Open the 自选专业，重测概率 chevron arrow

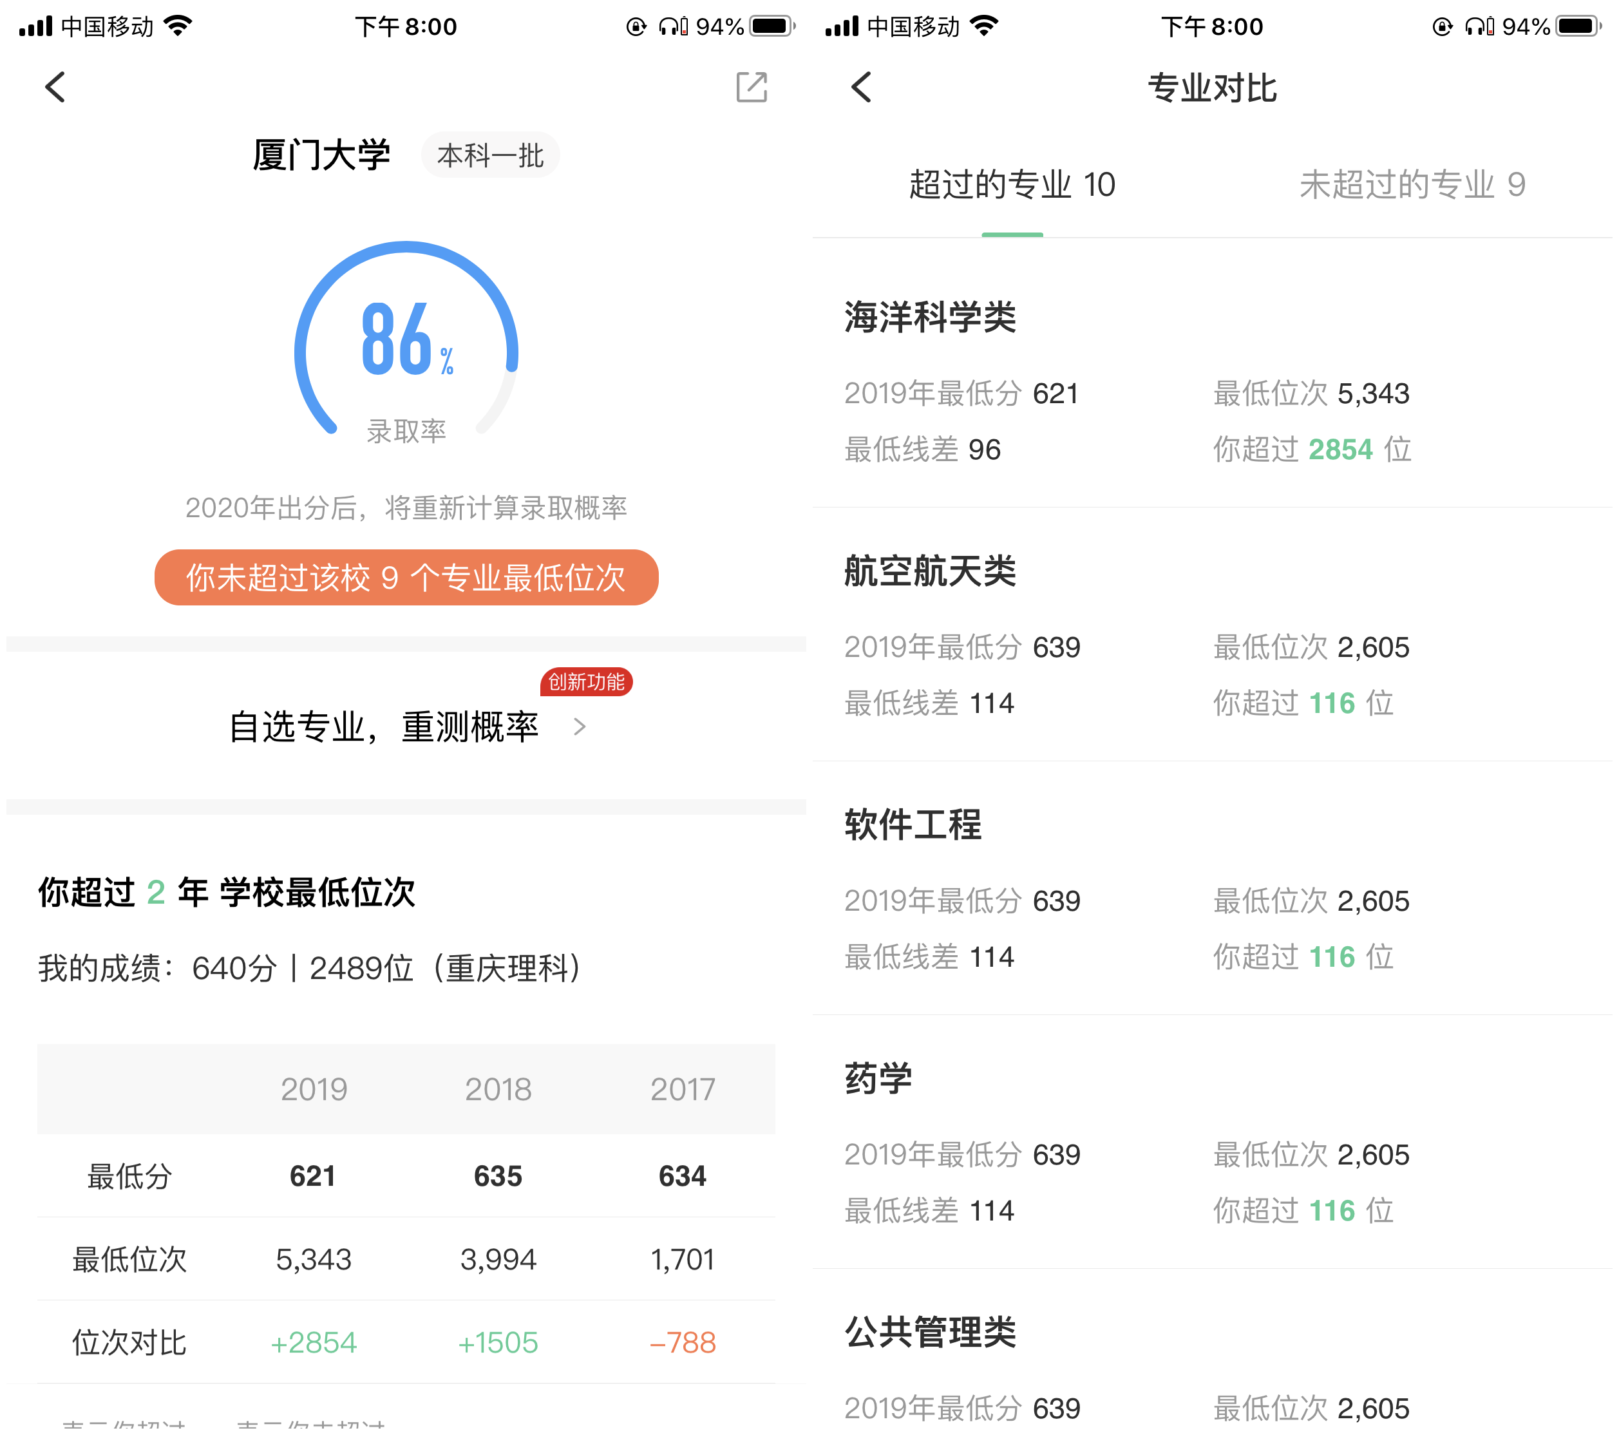580,727
